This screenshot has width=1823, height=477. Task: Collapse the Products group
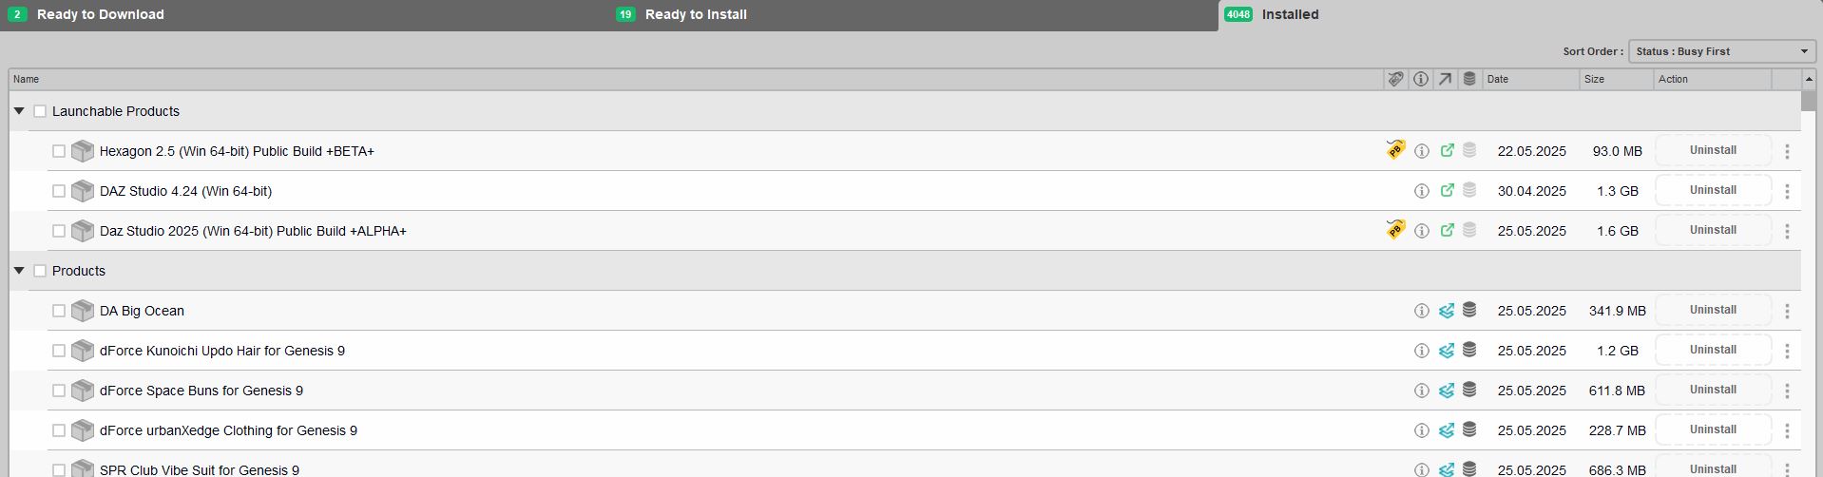pos(19,271)
